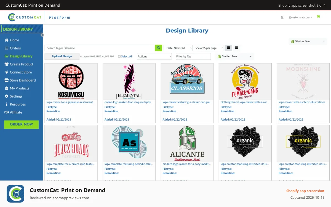The image size is (331, 207).
Task: Click the Connect Store plug icon
Action: (7, 72)
